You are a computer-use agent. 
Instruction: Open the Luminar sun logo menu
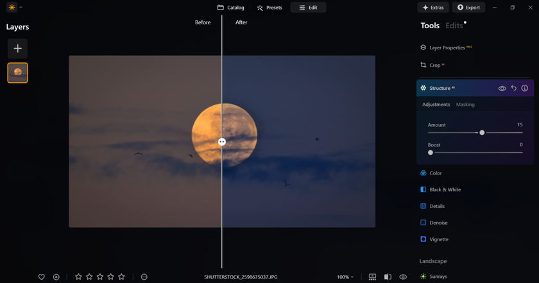12,7
